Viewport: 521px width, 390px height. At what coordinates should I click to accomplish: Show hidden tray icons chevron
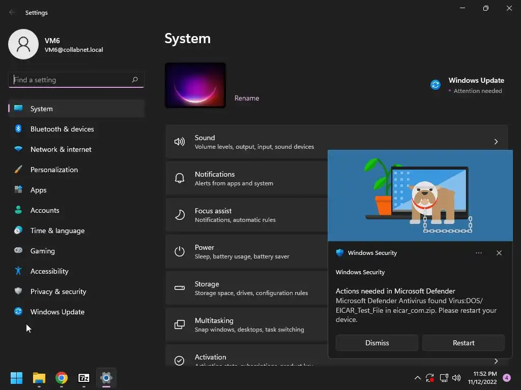pyautogui.click(x=418, y=378)
